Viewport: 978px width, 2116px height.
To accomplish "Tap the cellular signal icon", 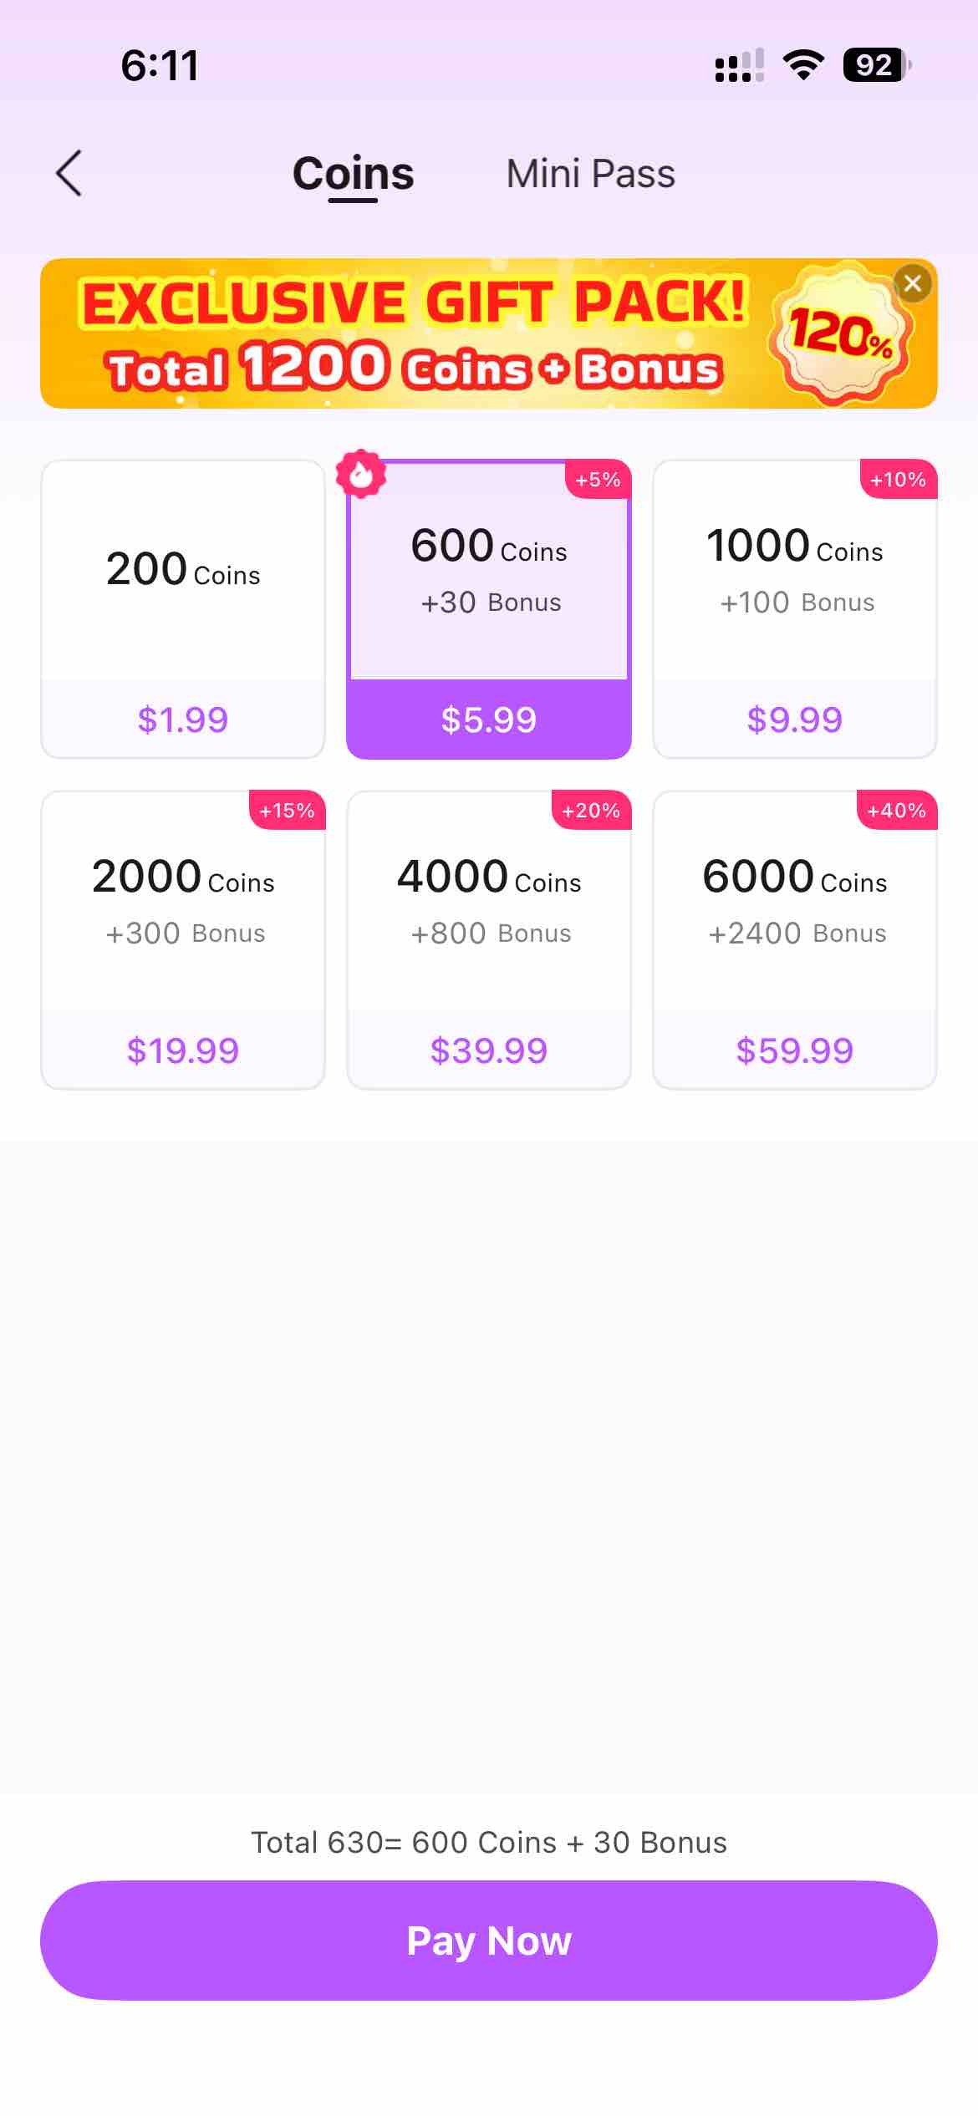I will click(x=739, y=65).
